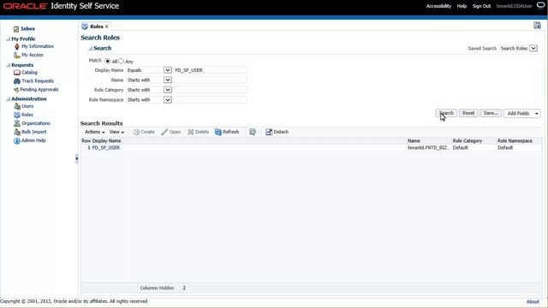Click the Roles icon in sidebar
The image size is (548, 308).
17,115
